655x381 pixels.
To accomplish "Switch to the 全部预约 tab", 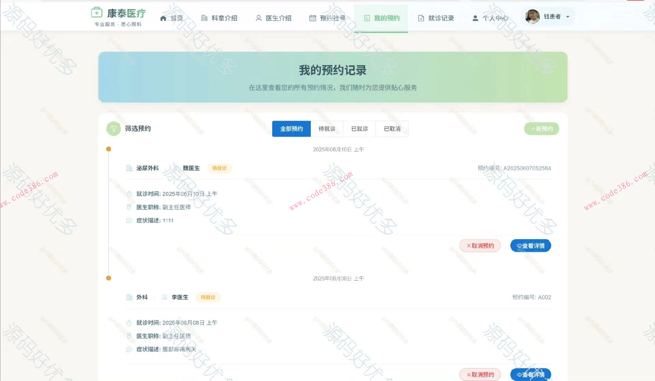I will pos(291,129).
